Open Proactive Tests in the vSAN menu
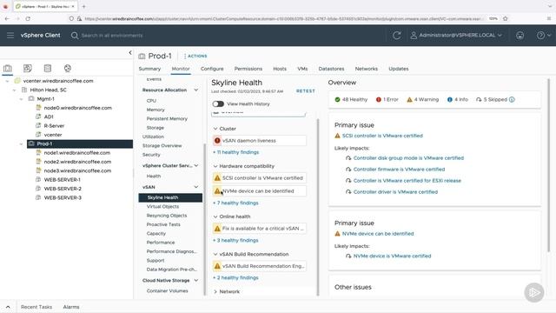 (163, 224)
